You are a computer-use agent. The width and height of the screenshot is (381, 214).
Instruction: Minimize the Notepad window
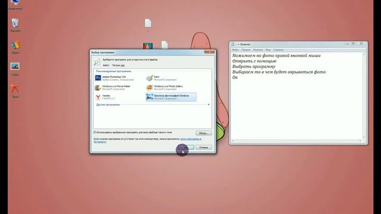tap(347, 43)
